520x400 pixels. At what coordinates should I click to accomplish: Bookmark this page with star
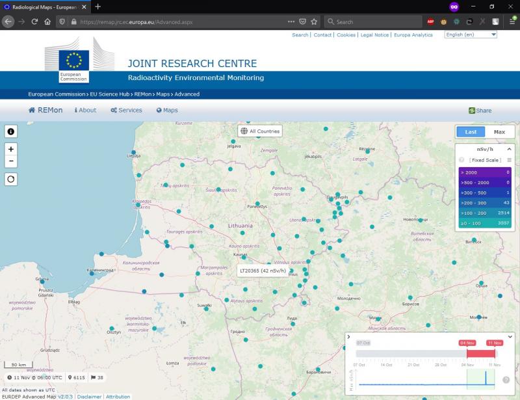coord(314,22)
